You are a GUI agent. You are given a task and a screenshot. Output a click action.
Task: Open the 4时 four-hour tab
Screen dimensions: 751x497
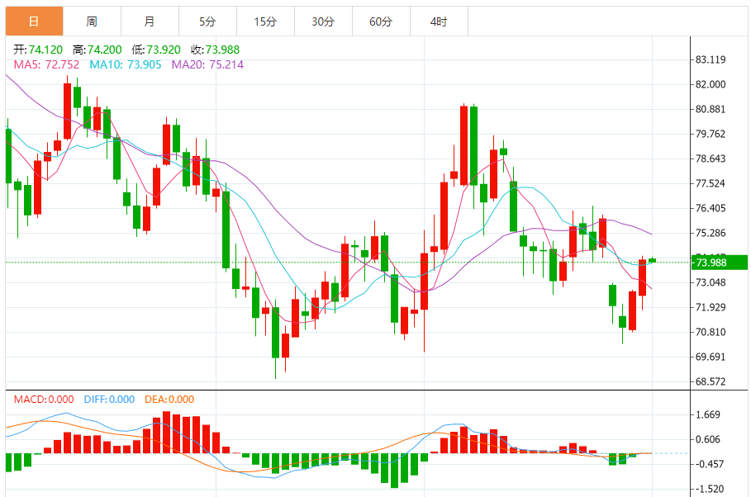(440, 21)
